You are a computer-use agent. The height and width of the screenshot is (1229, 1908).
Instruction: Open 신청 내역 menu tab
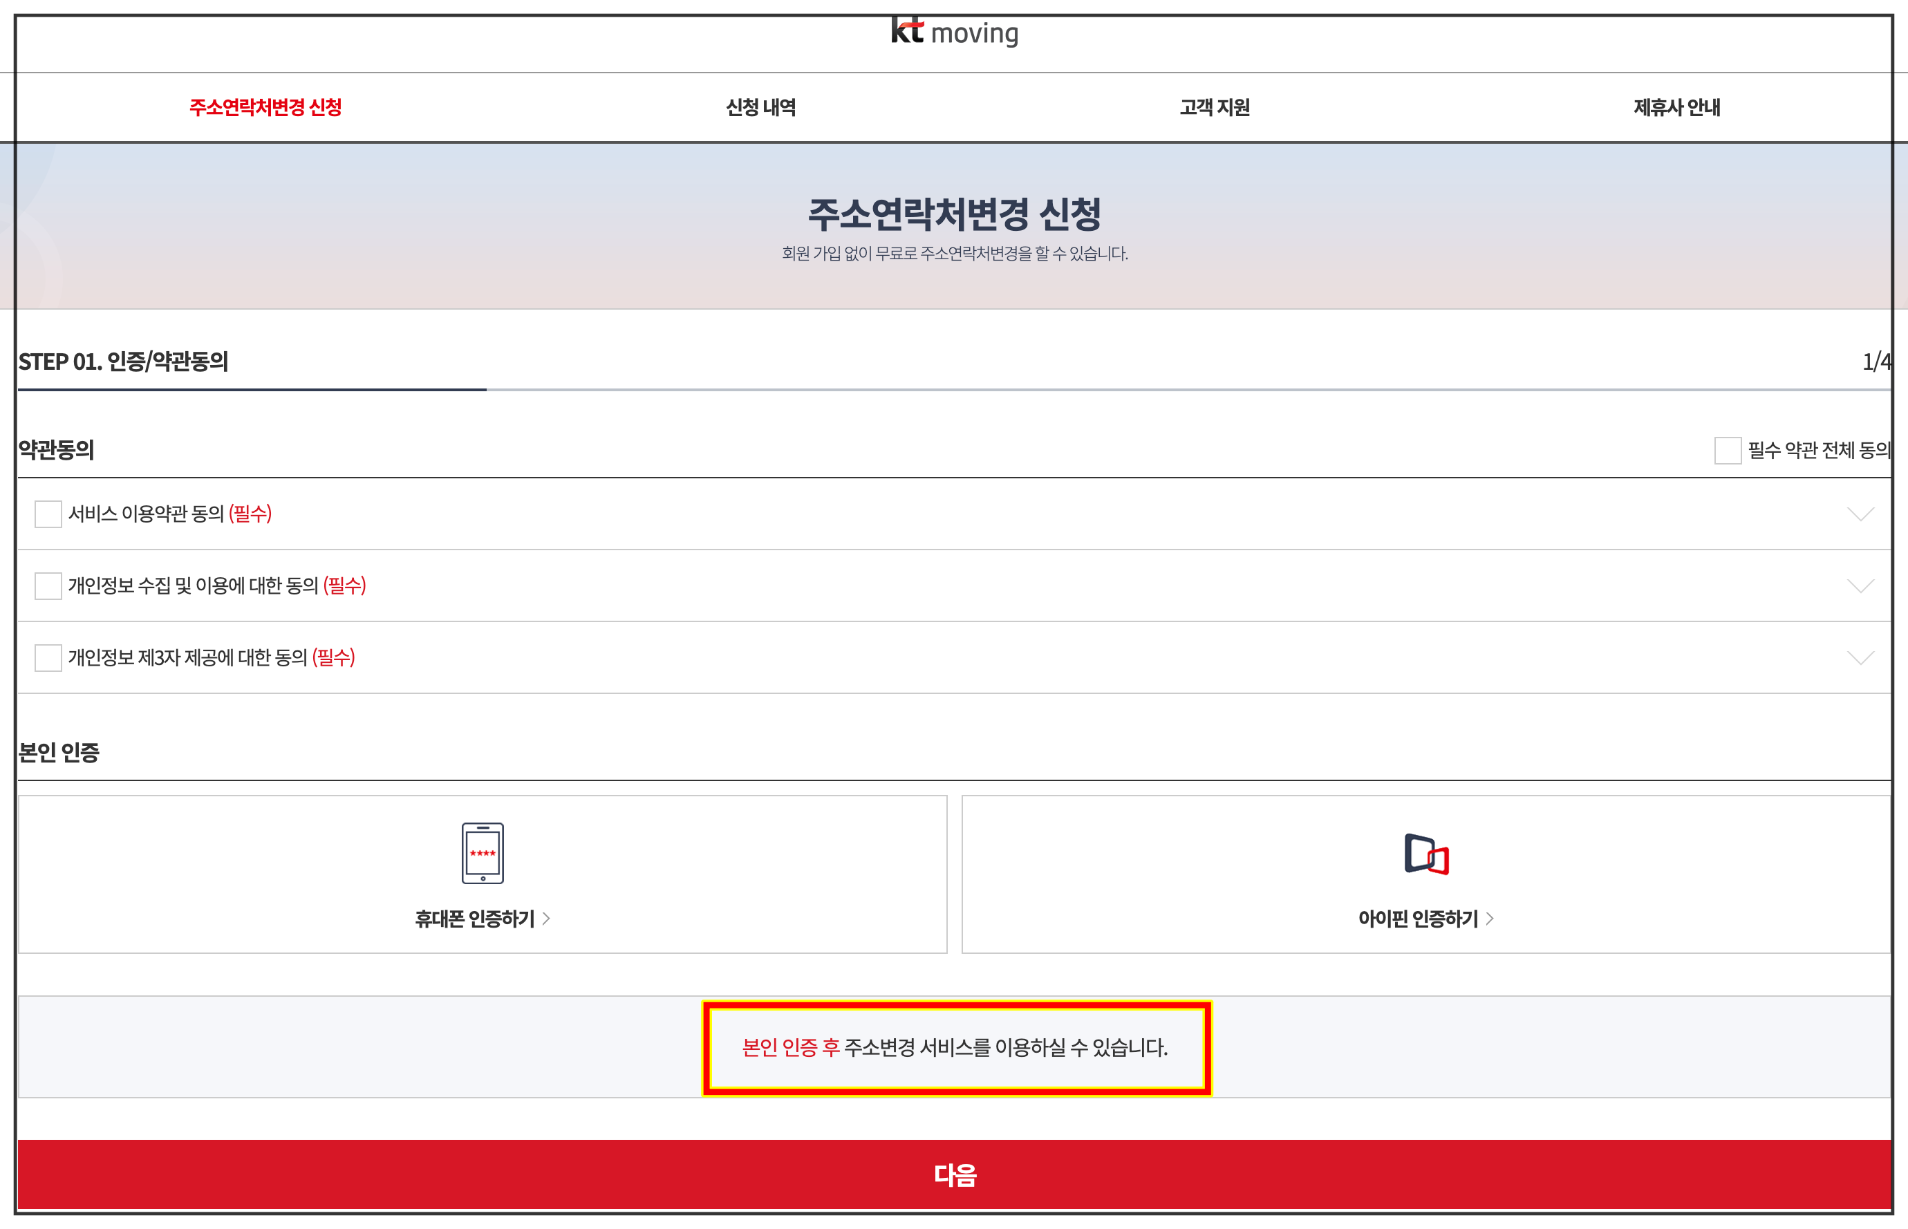click(x=760, y=108)
